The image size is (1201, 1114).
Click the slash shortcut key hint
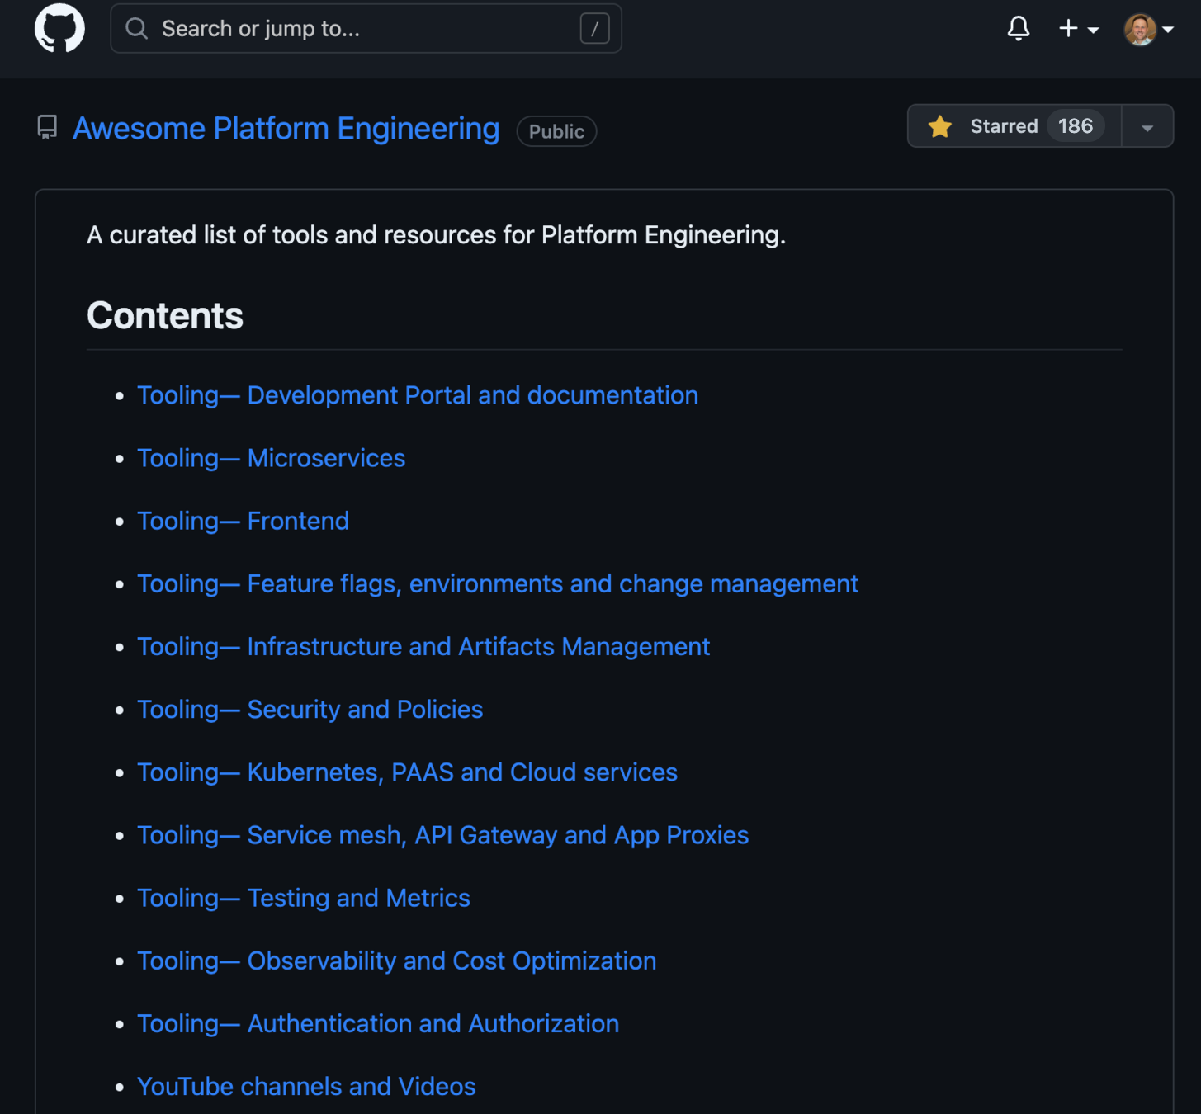point(594,29)
